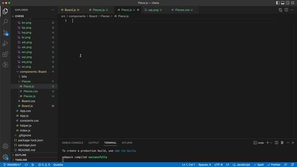This screenshot has width=297, height=167.
Task: Click the Prettier status bar item
Action: click(274, 165)
